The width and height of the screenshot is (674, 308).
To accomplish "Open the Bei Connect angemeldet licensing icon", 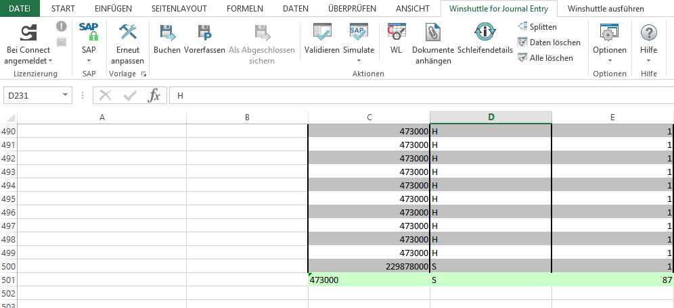I will click(28, 33).
